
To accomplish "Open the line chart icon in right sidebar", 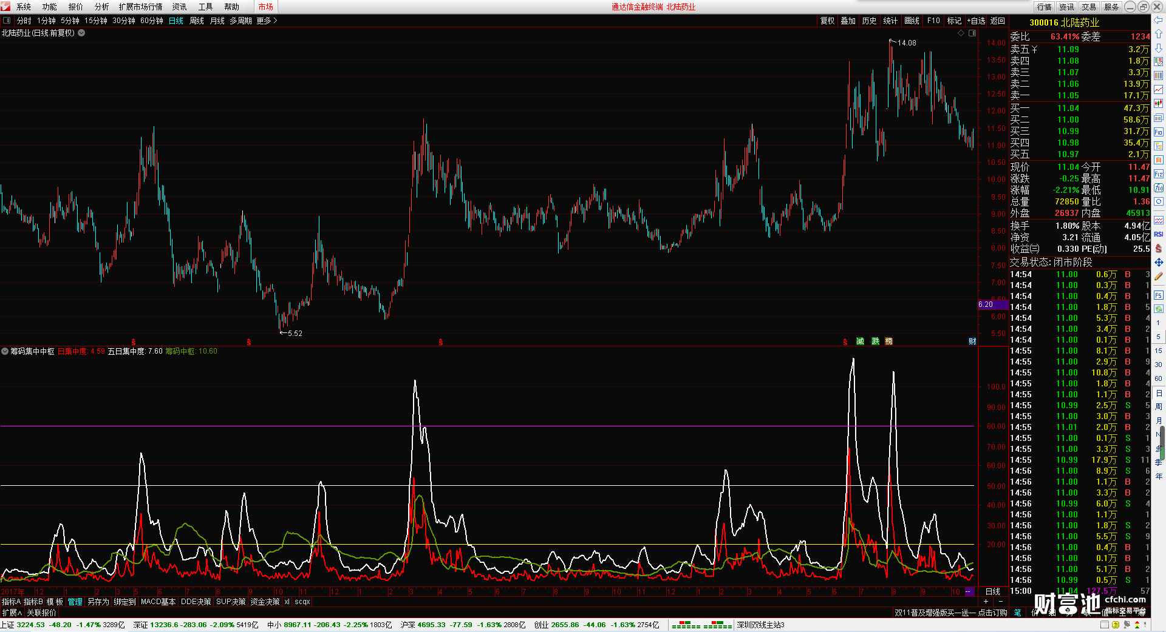I will [x=1159, y=90].
